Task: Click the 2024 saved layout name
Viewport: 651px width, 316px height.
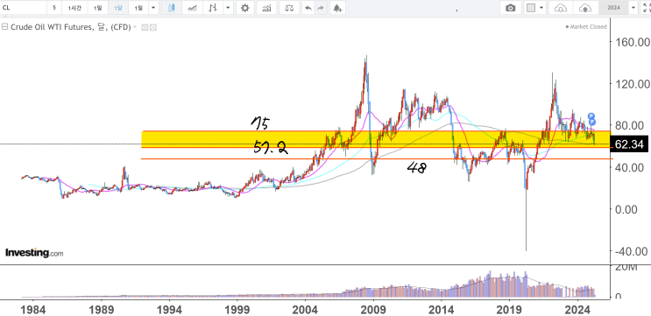Action: coord(613,8)
